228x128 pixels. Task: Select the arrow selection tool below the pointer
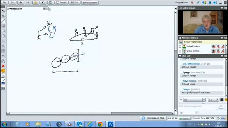[x=3, y=16]
